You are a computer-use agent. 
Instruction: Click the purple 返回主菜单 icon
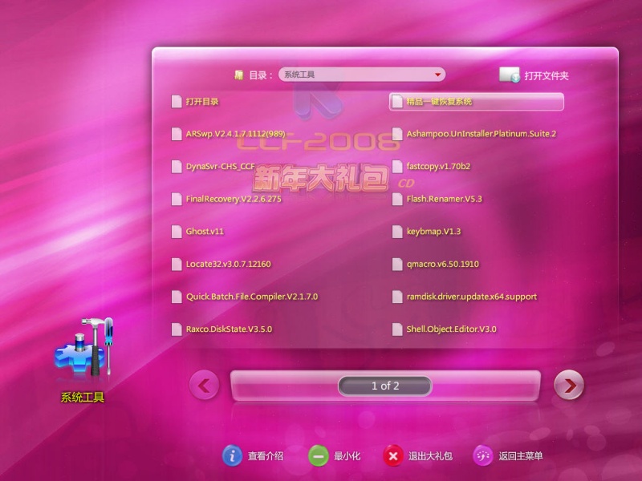pyautogui.click(x=483, y=455)
